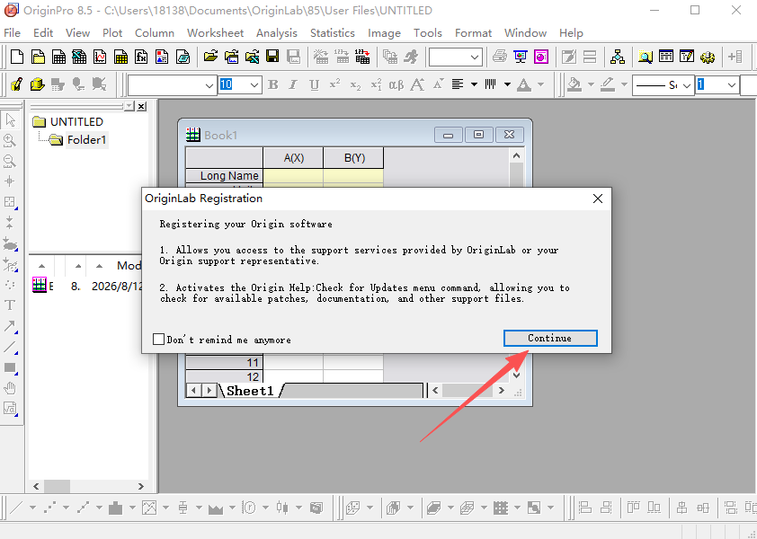Click the Open project folder icon

(210, 57)
